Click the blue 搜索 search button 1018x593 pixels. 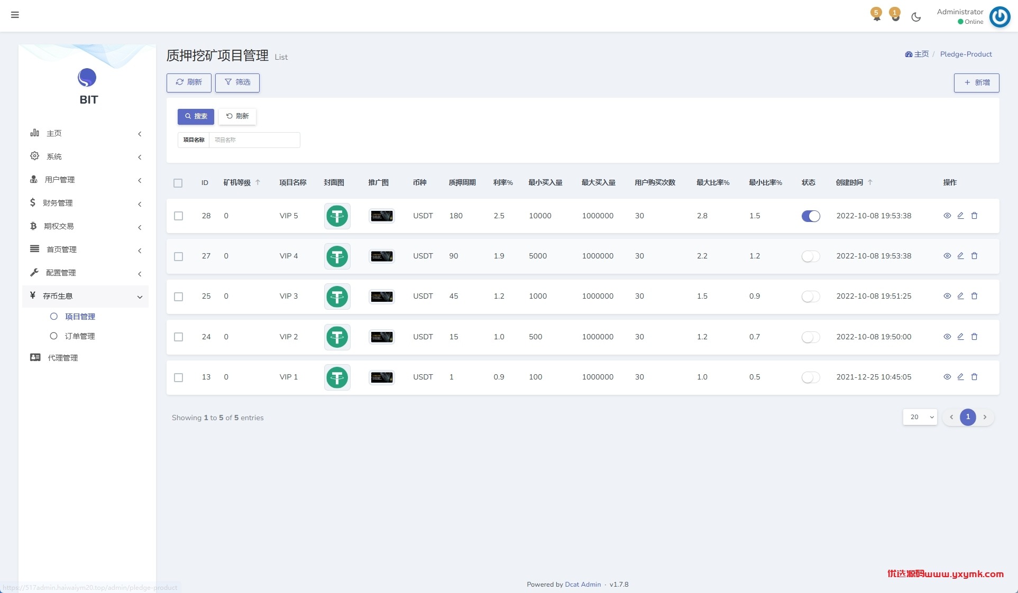tap(196, 116)
